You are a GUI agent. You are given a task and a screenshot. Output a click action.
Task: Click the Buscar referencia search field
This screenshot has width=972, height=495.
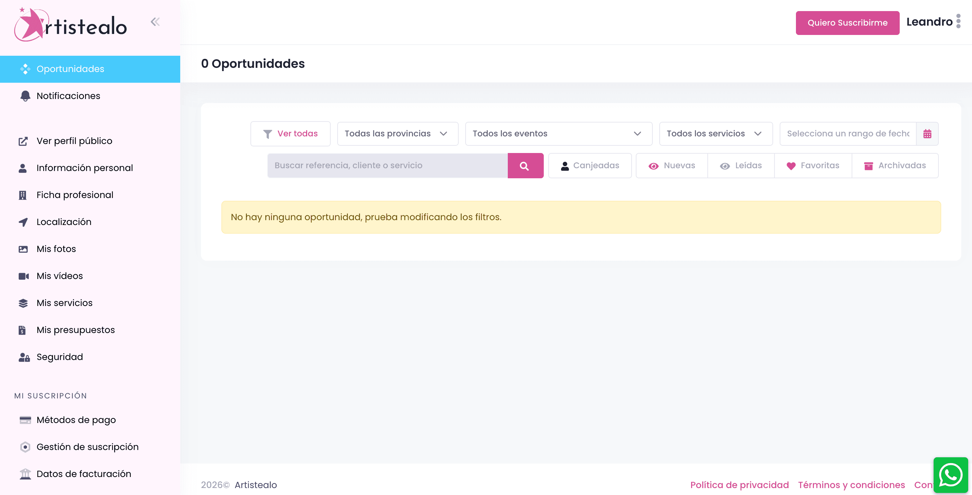pyautogui.click(x=387, y=166)
